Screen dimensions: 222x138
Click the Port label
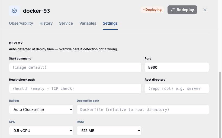coord(148,58)
